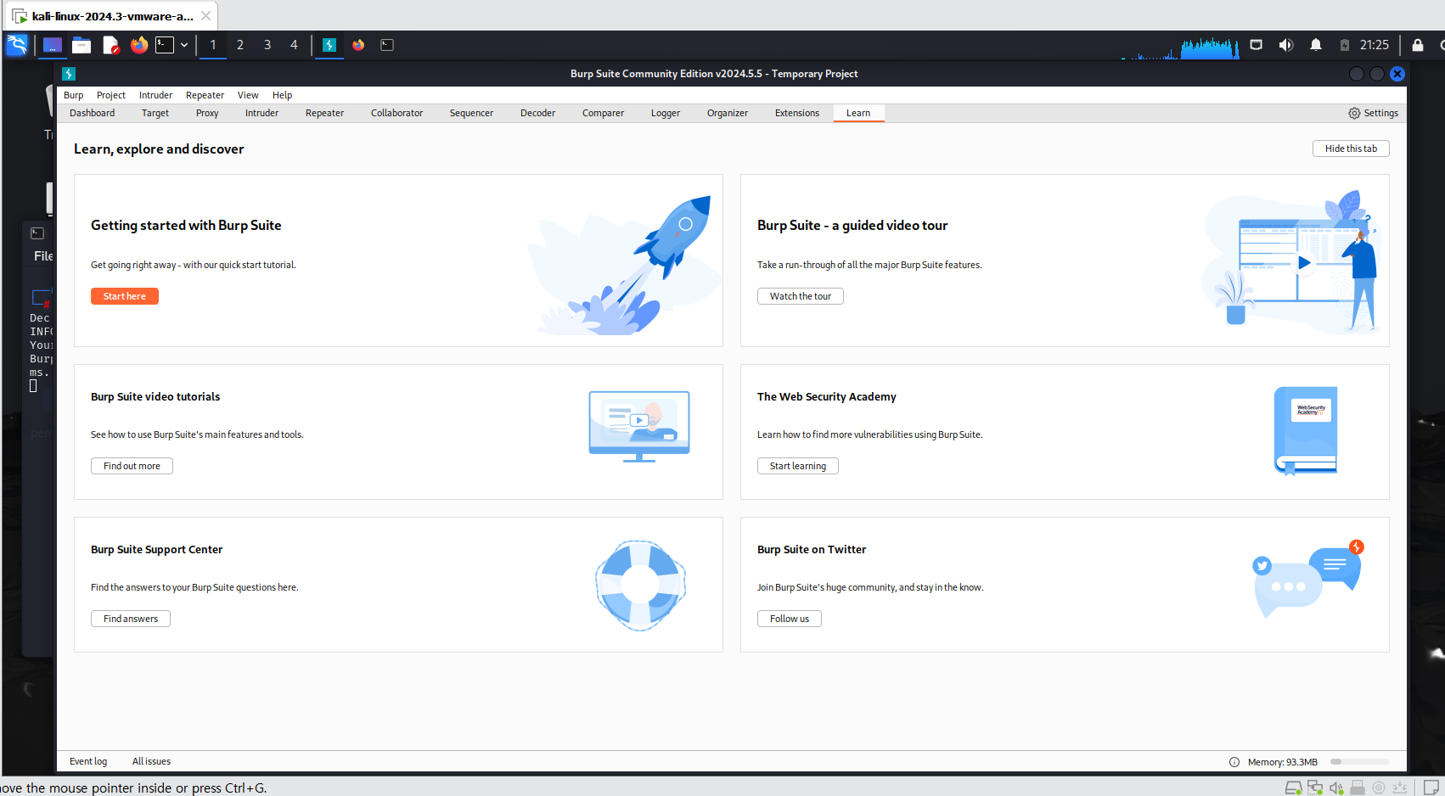This screenshot has width=1445, height=796.
Task: Switch to the Proxy tab
Action: [x=207, y=113]
